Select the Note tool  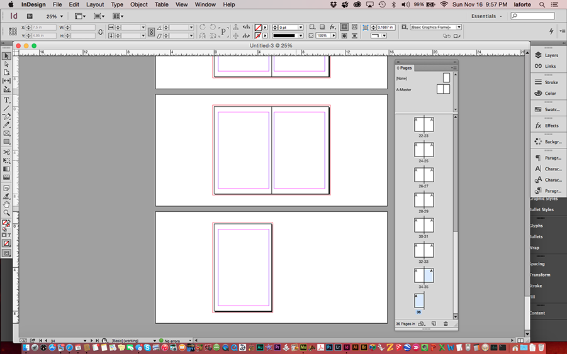tap(6, 188)
